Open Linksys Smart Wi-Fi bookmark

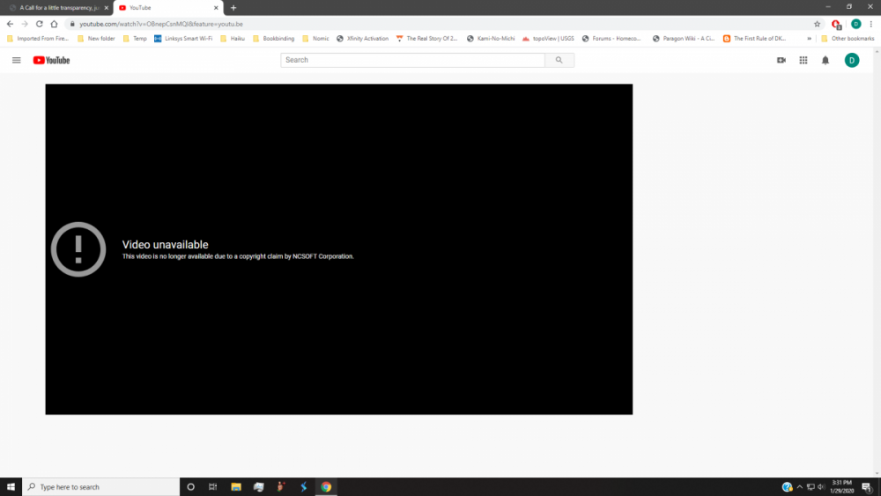[183, 39]
